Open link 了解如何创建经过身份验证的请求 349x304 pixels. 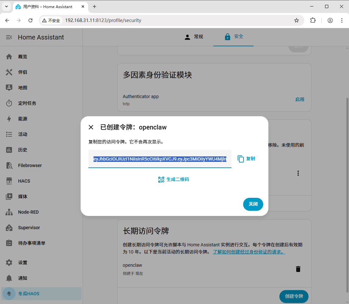(x=249, y=252)
